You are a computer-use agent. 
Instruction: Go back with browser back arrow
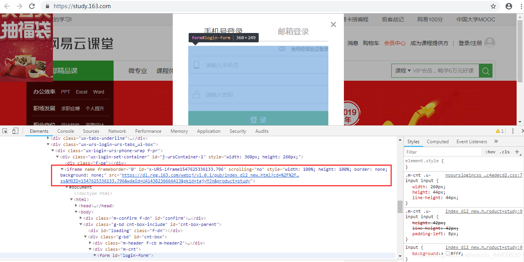8,6
